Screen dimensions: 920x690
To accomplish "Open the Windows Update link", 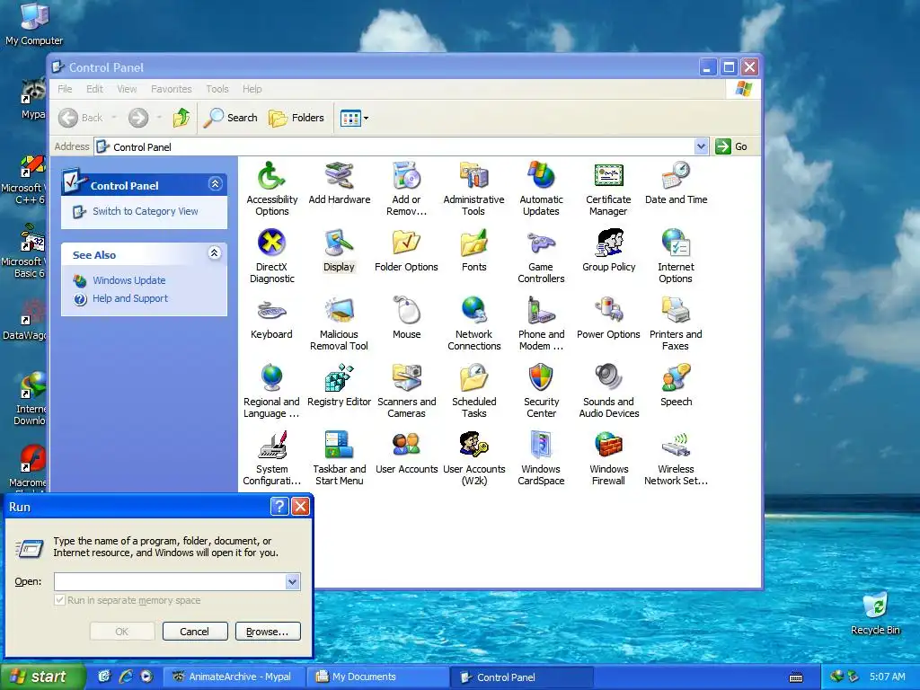I will point(129,280).
